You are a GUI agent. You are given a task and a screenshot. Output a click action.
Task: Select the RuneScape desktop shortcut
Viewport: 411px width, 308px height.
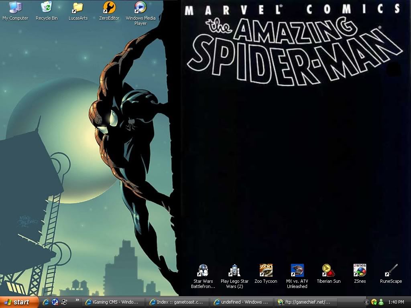click(391, 274)
